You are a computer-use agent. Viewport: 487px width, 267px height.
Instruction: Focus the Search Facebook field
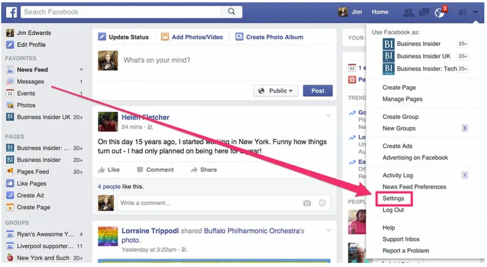pyautogui.click(x=121, y=12)
